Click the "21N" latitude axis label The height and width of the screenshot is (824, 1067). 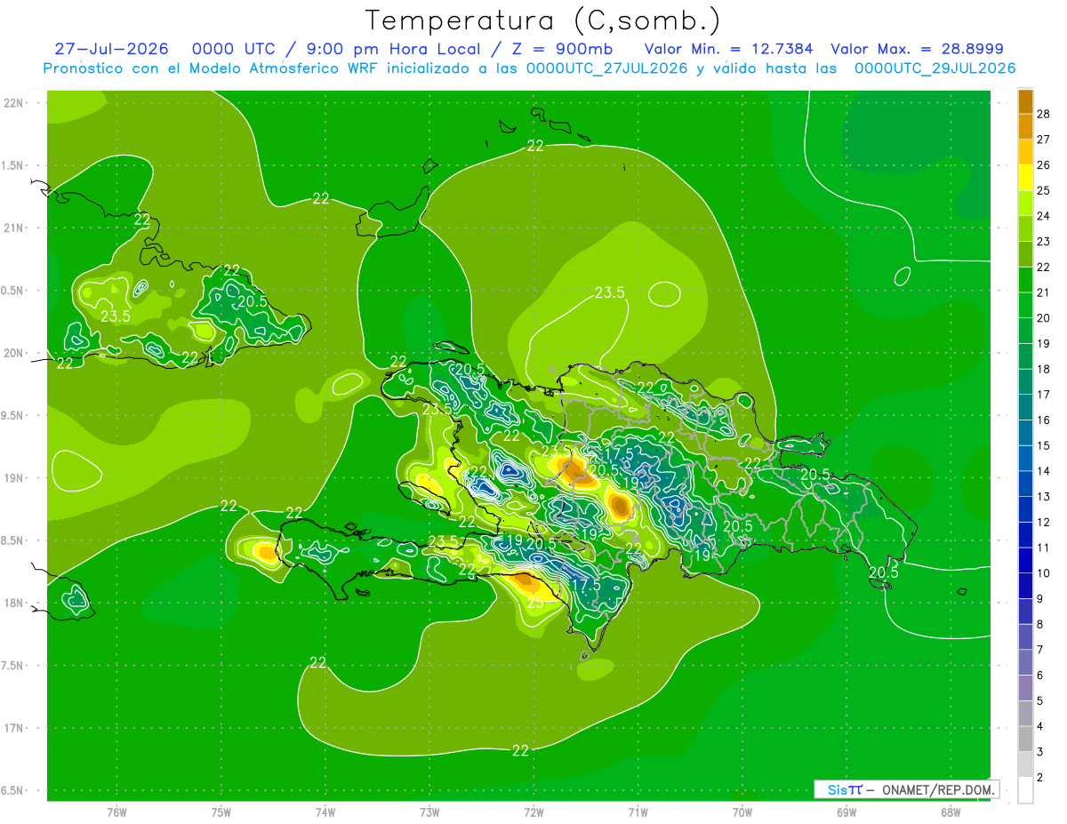click(x=14, y=228)
